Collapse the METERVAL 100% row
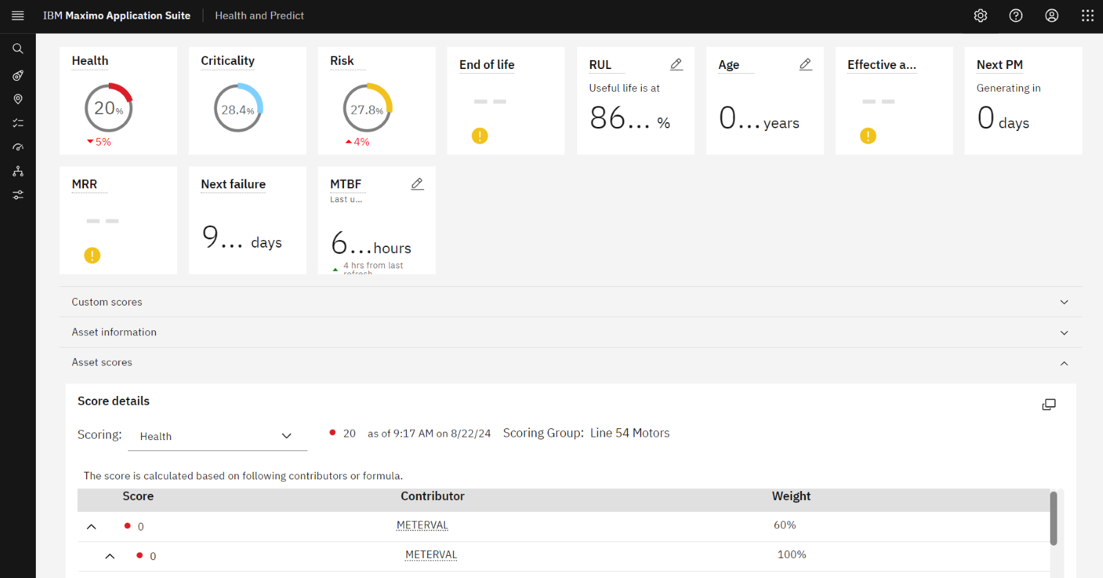Image resolution: width=1103 pixels, height=578 pixels. coord(110,556)
